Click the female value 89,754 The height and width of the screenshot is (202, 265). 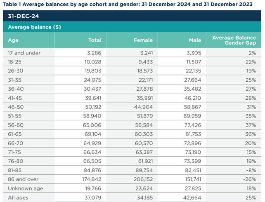coord(144,170)
